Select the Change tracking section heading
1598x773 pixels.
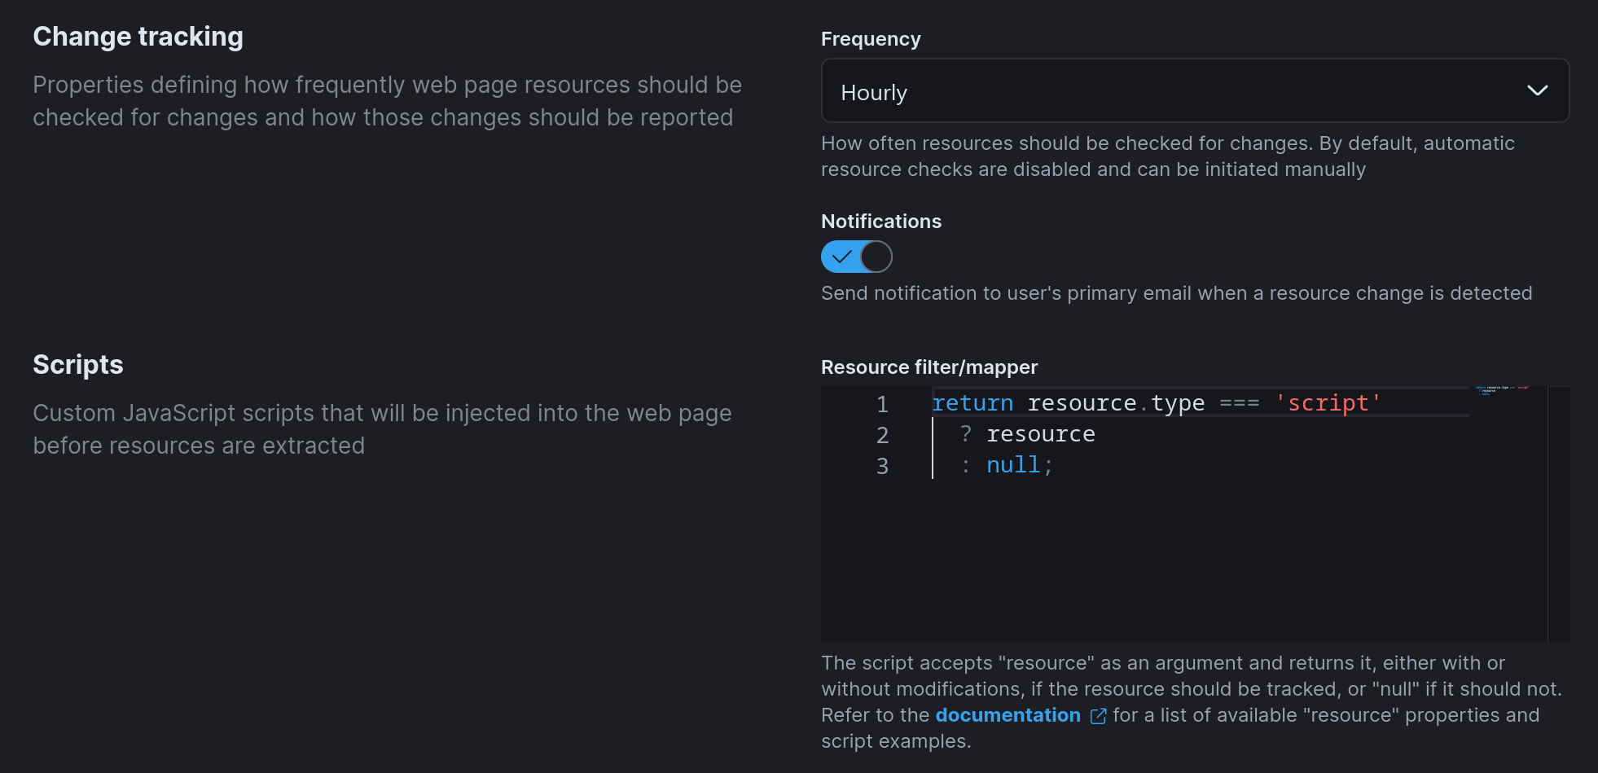pyautogui.click(x=138, y=36)
